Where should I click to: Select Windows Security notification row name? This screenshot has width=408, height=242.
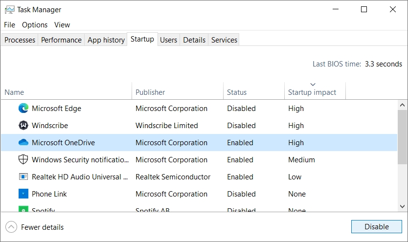coord(80,159)
